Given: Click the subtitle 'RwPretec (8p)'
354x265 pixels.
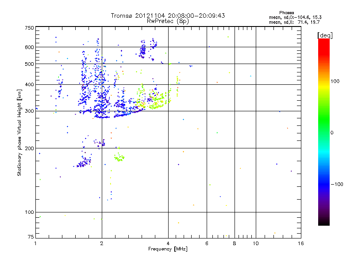Looking at the screenshot, I should coord(168,21).
